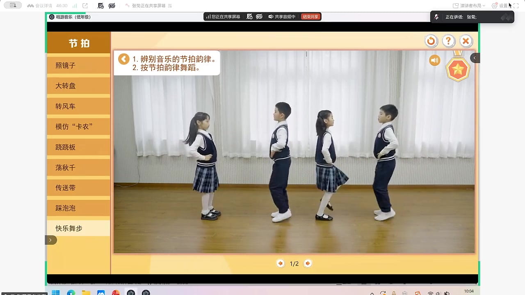Viewport: 525px width, 295px height.
Task: Click the video dance thumbnail area
Action: [294, 152]
